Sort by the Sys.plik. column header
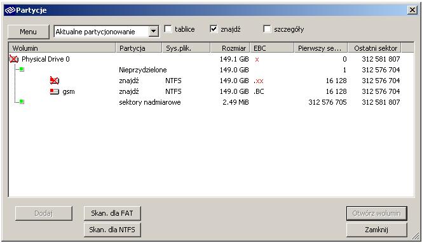 [x=186, y=48]
